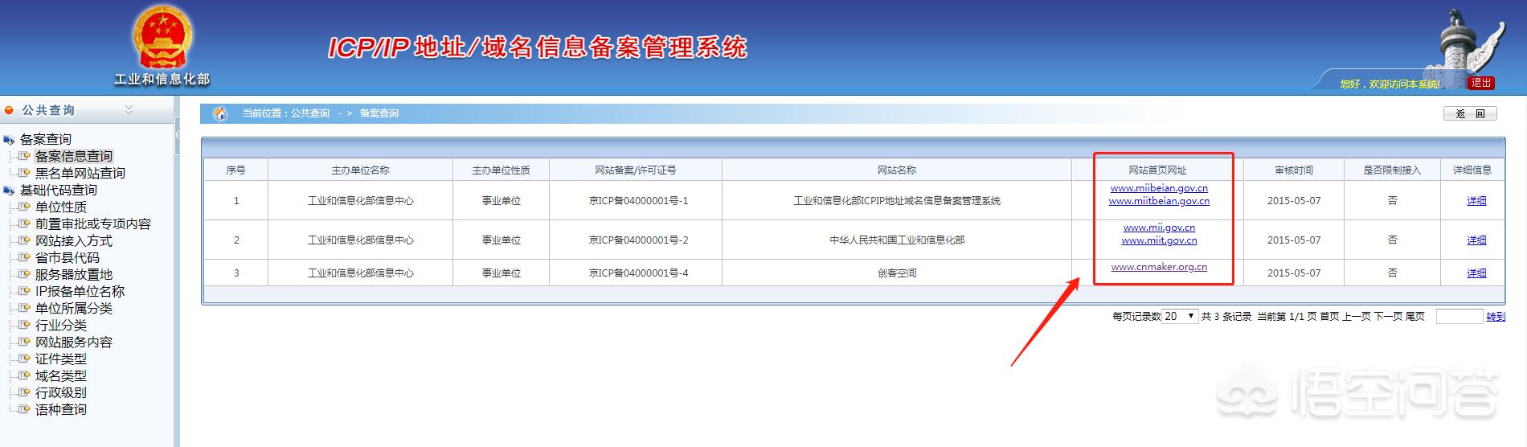
Task: Open IP报备单位名称 lookup
Action: (x=80, y=291)
